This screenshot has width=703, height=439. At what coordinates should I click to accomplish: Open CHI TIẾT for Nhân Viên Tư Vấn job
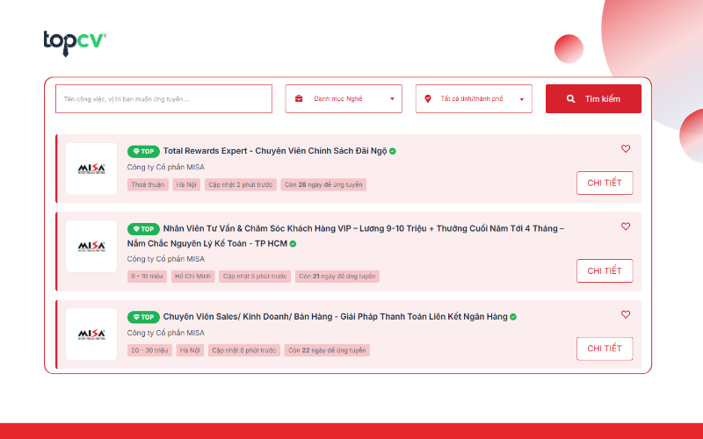[605, 270]
